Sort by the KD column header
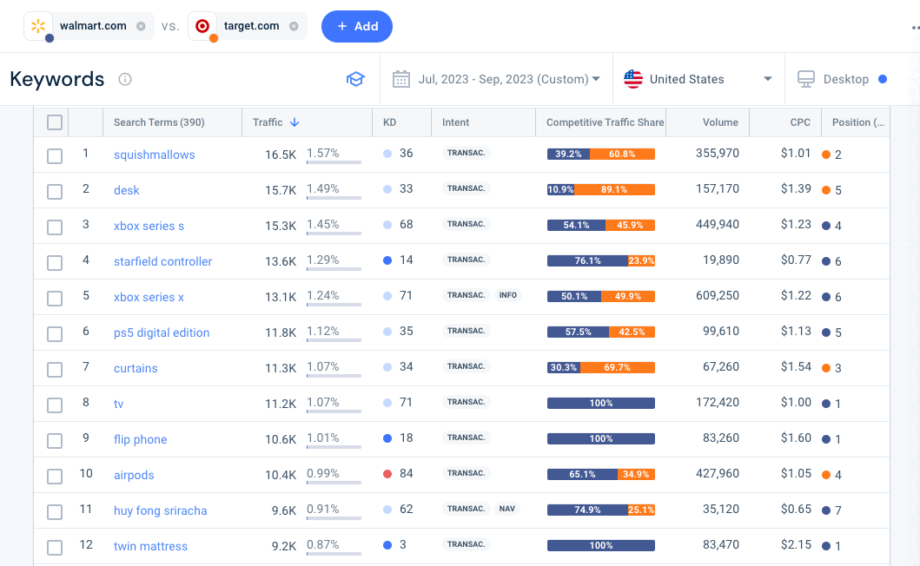920x566 pixels. pyautogui.click(x=389, y=122)
